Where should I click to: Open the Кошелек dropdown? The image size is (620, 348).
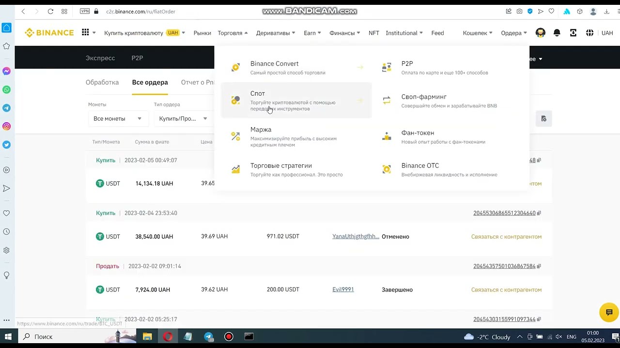tap(478, 33)
